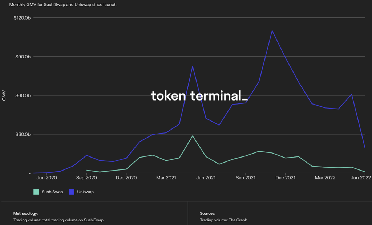This screenshot has width=372, height=225.
Task: Click the $60.0b y-axis label
Action: (23, 95)
